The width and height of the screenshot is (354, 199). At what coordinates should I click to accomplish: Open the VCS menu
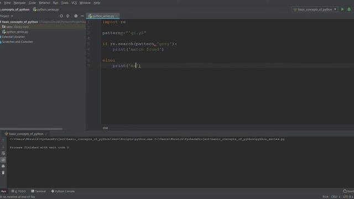pos(74,3)
